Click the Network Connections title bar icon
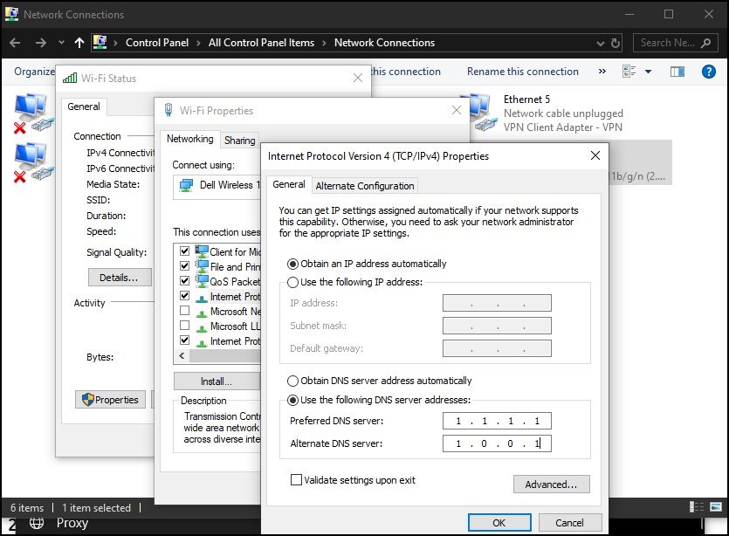Image resolution: width=729 pixels, height=536 pixels. [11, 14]
